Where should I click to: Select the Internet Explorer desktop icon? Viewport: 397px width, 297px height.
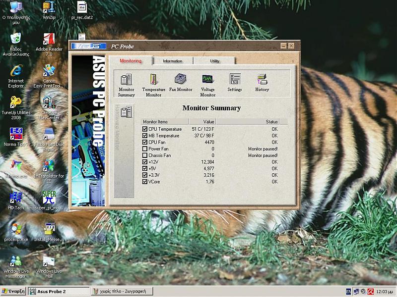coord(16,76)
